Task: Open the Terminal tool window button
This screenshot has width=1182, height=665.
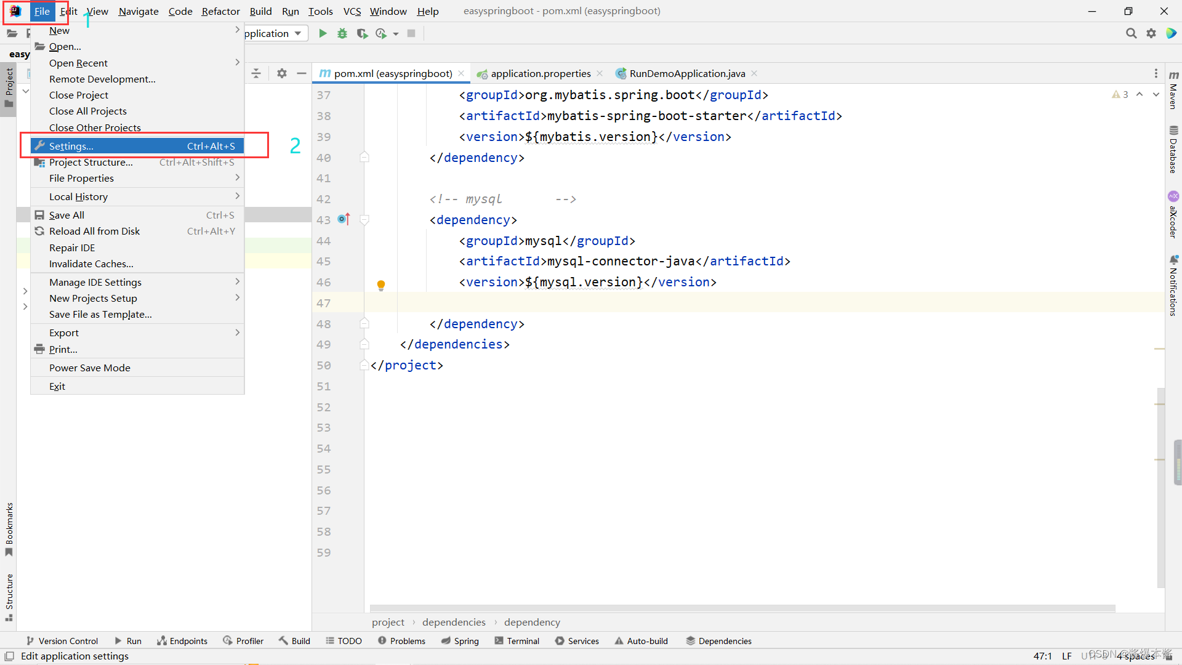Action: (517, 641)
